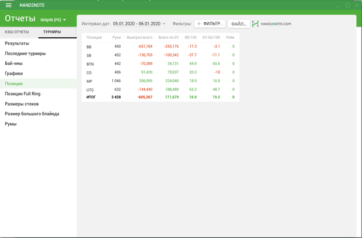The image size is (362, 238).
Task: Open Размер большого блайнда report
Action: point(32,114)
